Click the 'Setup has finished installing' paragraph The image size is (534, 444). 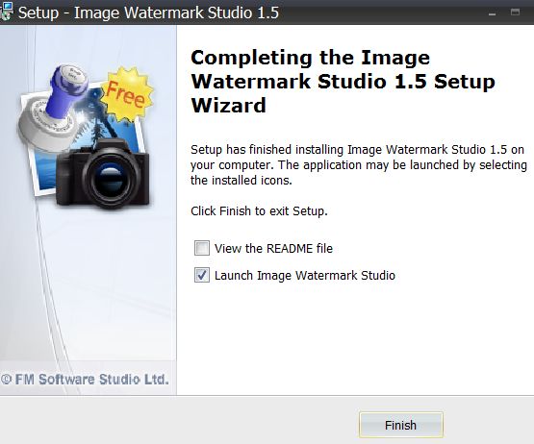(x=359, y=165)
